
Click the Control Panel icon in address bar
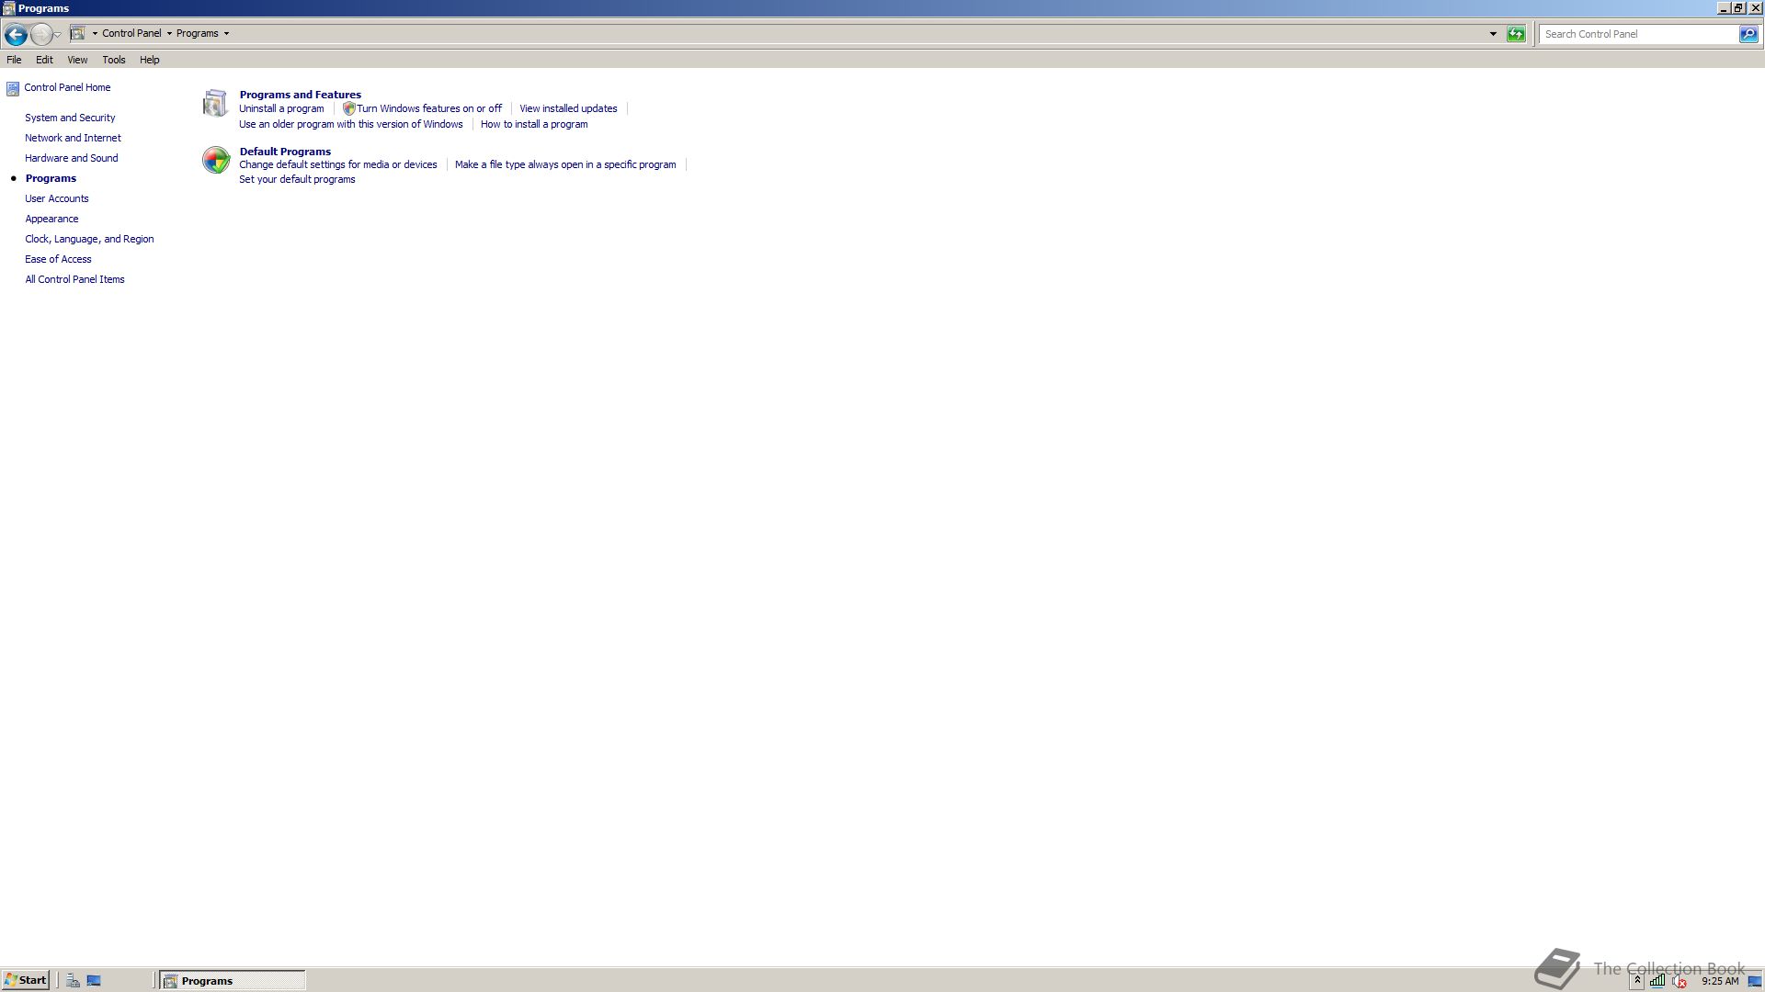(78, 33)
